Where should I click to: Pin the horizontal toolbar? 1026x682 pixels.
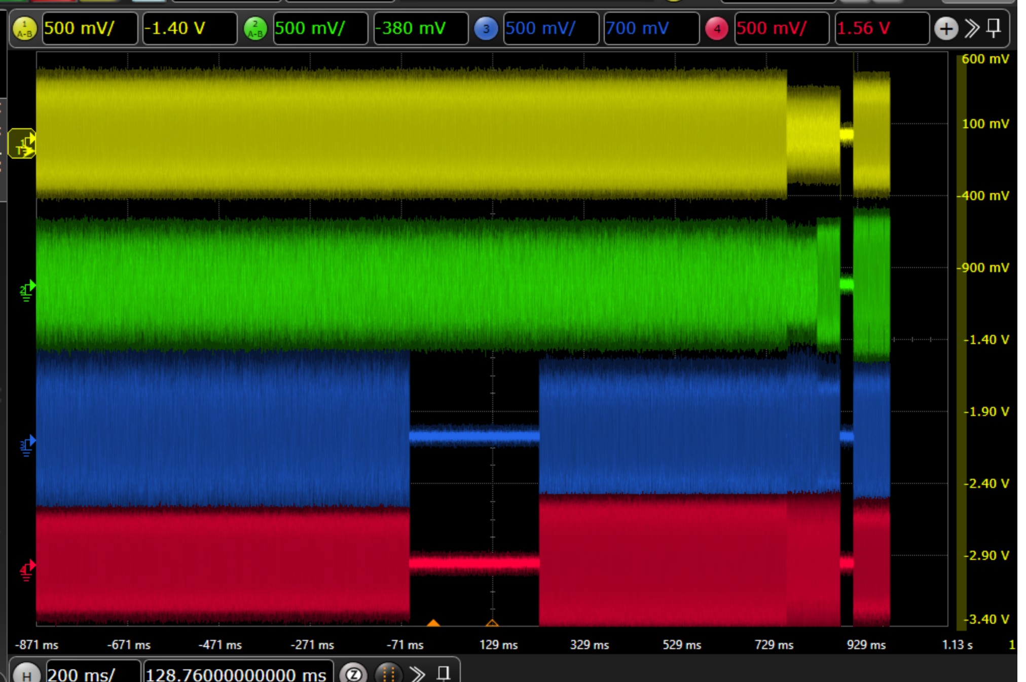444,673
